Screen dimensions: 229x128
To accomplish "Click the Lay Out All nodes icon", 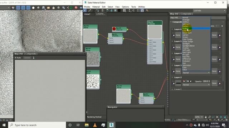I will pyautogui.click(x=130, y=10).
